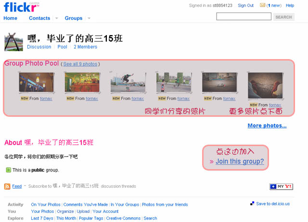
Task: Open the Discussion tab
Action: pos(39,47)
